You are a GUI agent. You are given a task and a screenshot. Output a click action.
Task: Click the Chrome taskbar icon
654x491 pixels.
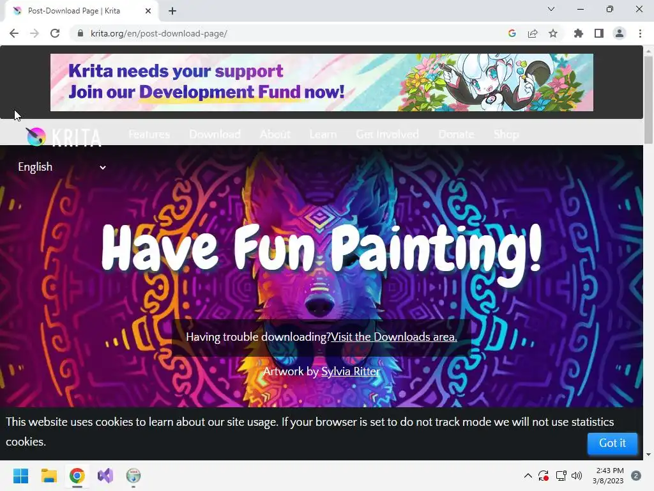tap(77, 476)
